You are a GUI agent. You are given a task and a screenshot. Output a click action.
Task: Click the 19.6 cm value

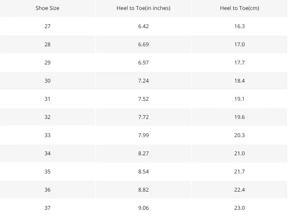(x=240, y=117)
